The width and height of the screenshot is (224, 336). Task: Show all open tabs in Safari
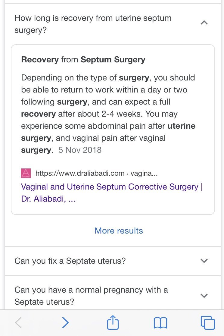207,323
